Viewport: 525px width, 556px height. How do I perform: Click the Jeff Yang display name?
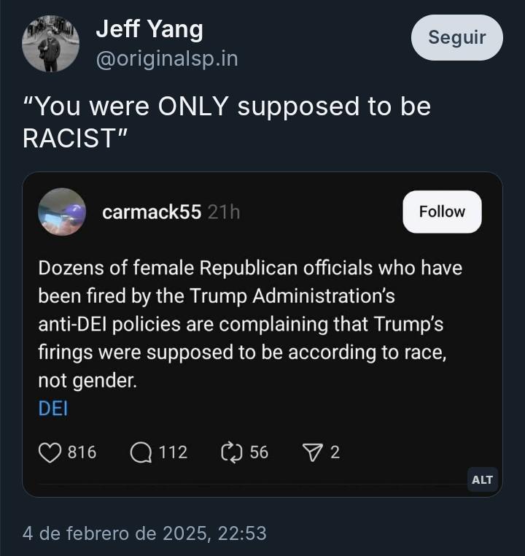point(149,29)
